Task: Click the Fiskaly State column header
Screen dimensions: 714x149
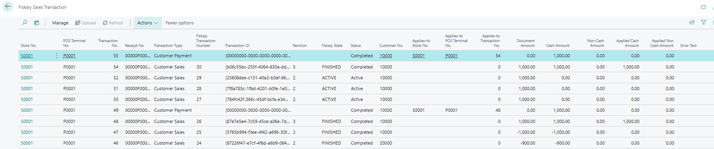Action: [x=332, y=46]
